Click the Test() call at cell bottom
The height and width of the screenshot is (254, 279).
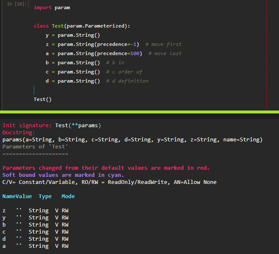coord(42,99)
